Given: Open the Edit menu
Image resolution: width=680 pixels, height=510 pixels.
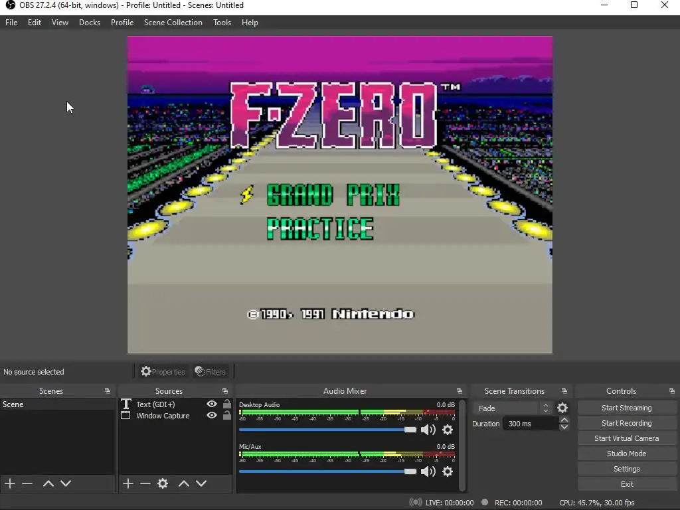Looking at the screenshot, I should point(35,23).
